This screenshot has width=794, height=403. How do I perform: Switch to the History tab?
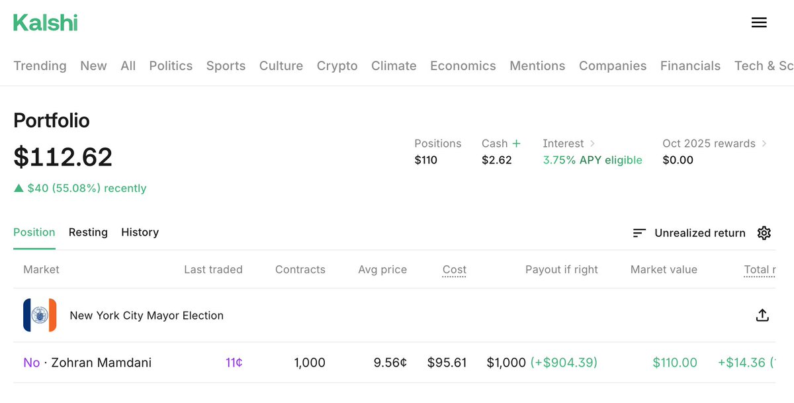click(x=140, y=232)
